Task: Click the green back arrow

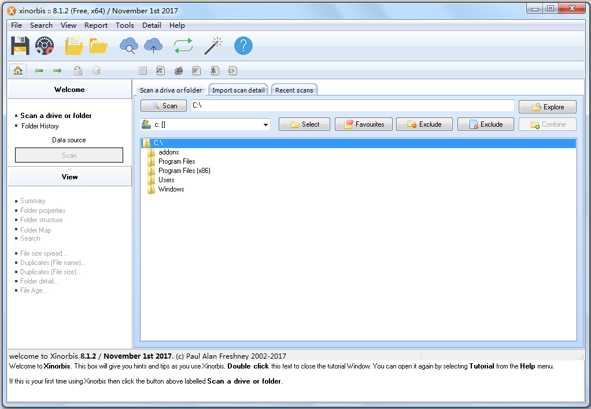Action: pyautogui.click(x=39, y=71)
